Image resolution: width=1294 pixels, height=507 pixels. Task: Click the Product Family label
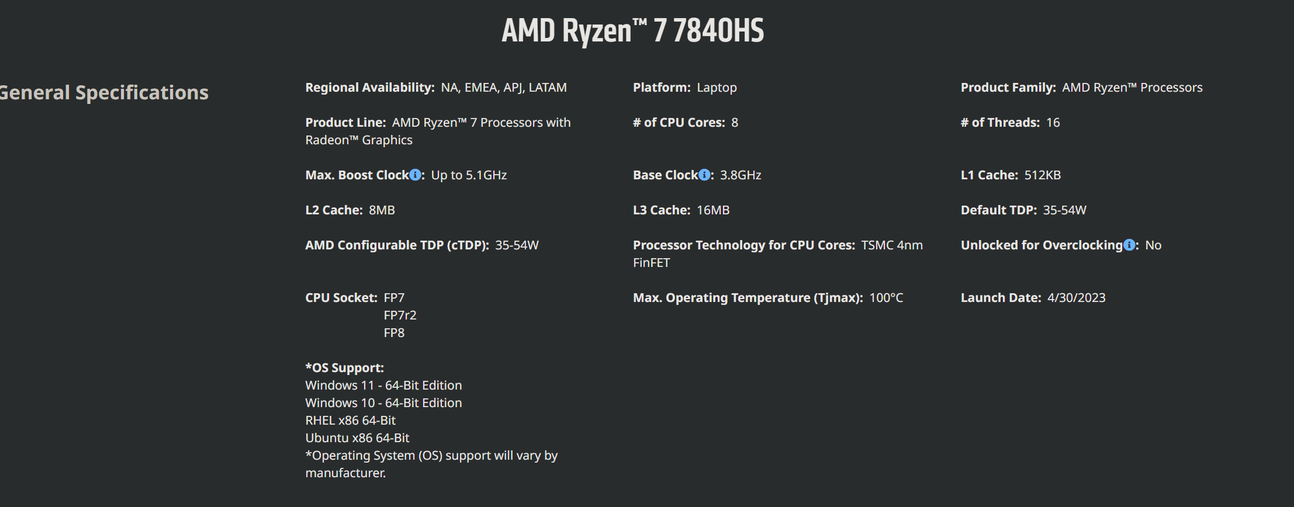click(1008, 88)
